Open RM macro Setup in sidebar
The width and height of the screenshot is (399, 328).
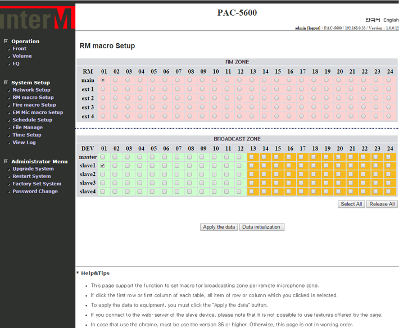click(x=33, y=97)
